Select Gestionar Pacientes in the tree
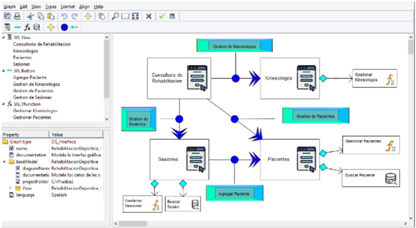The width and height of the screenshot is (416, 228). (x=32, y=117)
